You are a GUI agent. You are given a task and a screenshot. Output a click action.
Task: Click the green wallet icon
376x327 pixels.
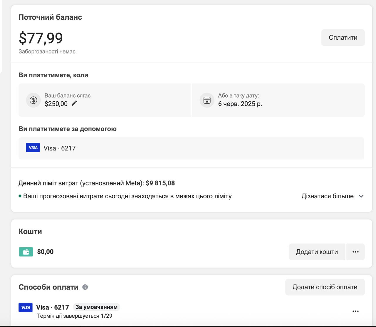point(26,252)
